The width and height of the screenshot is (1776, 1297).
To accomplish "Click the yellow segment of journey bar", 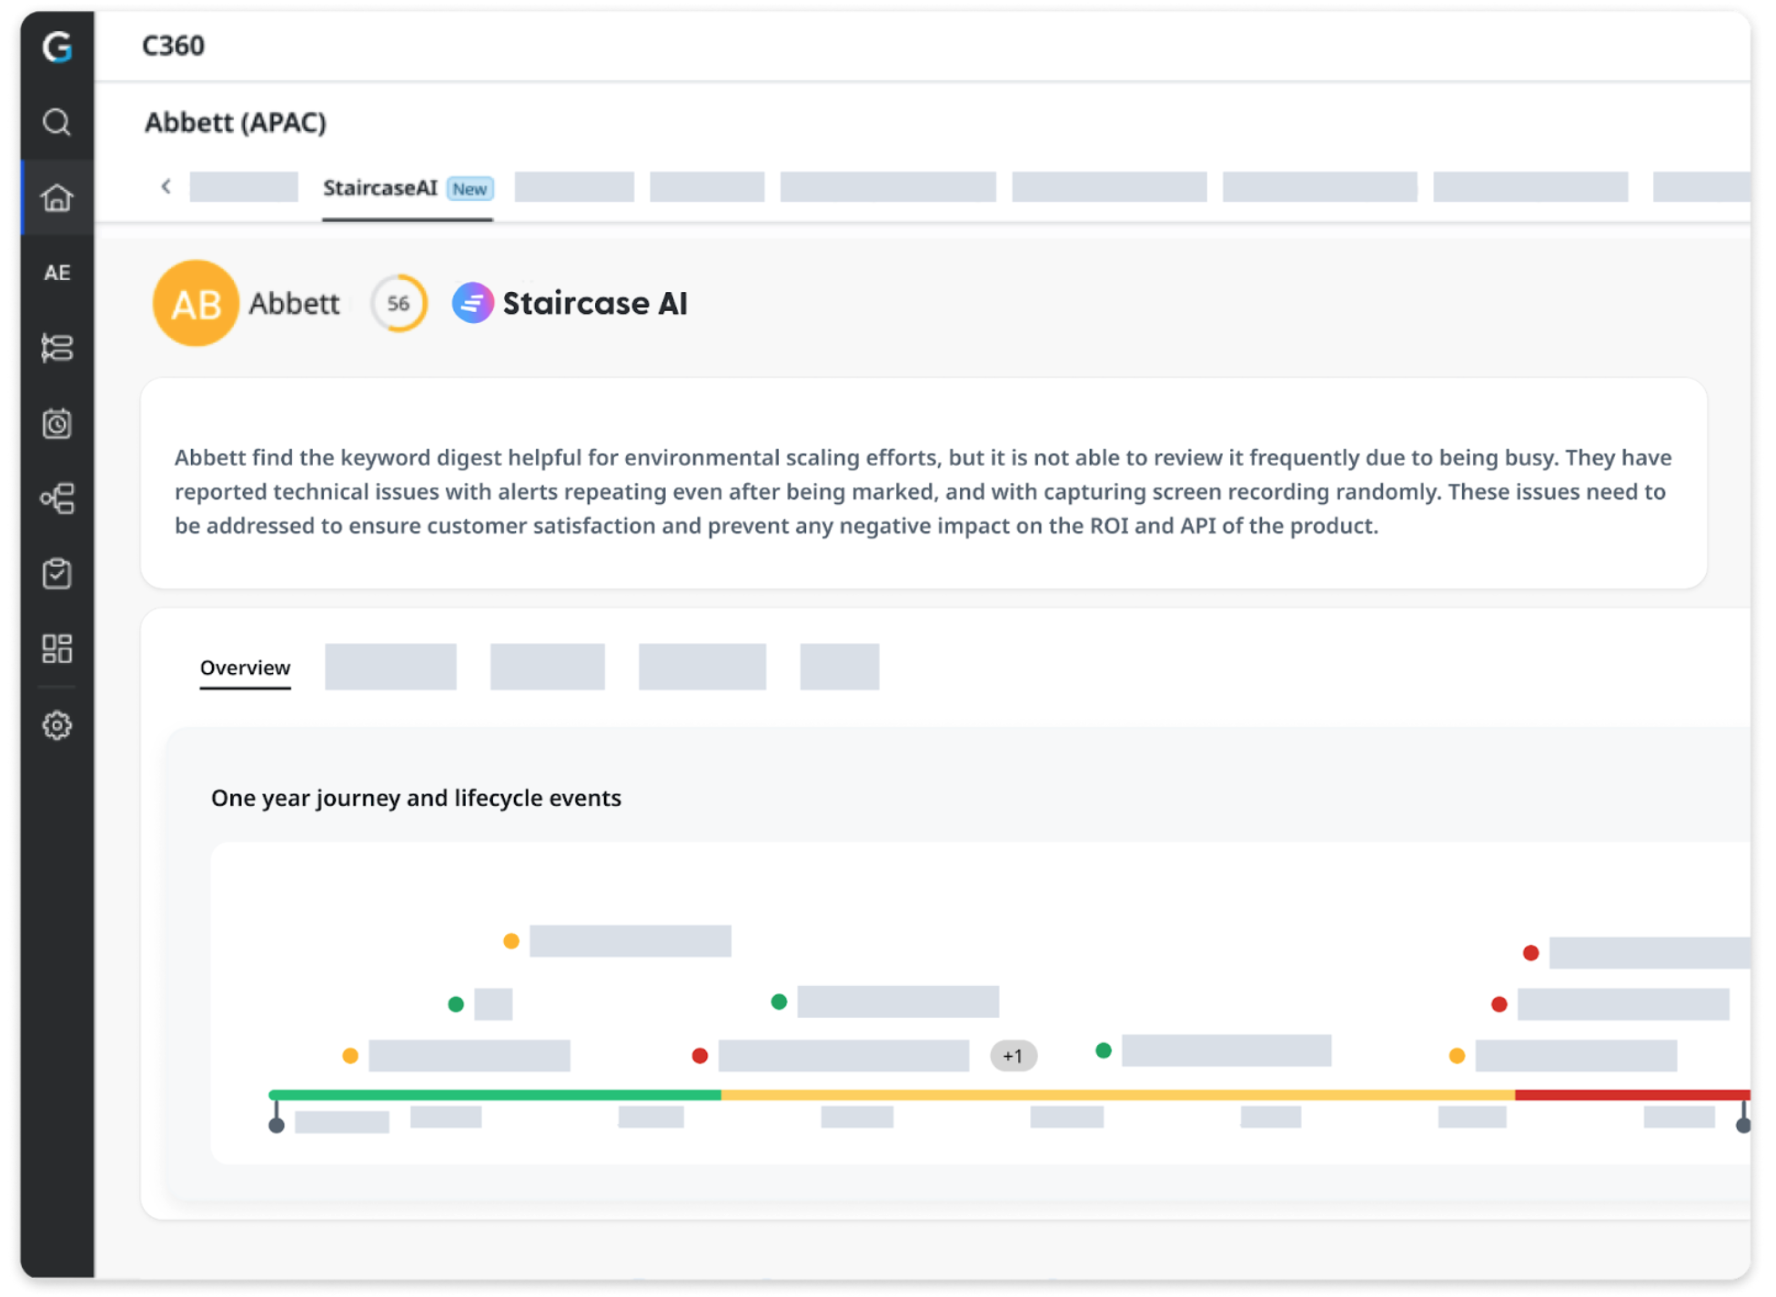I will tap(1118, 1095).
